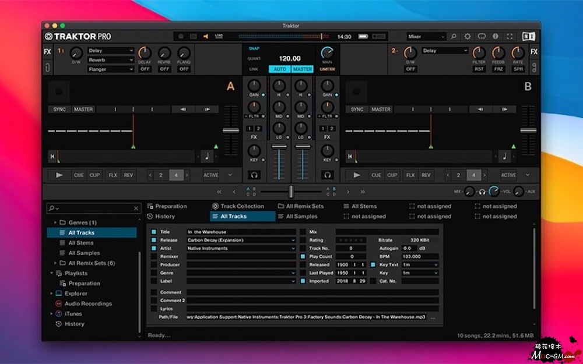The height and width of the screenshot is (364, 583).
Task: Click the search magnifier icon in header
Action: [454, 36]
